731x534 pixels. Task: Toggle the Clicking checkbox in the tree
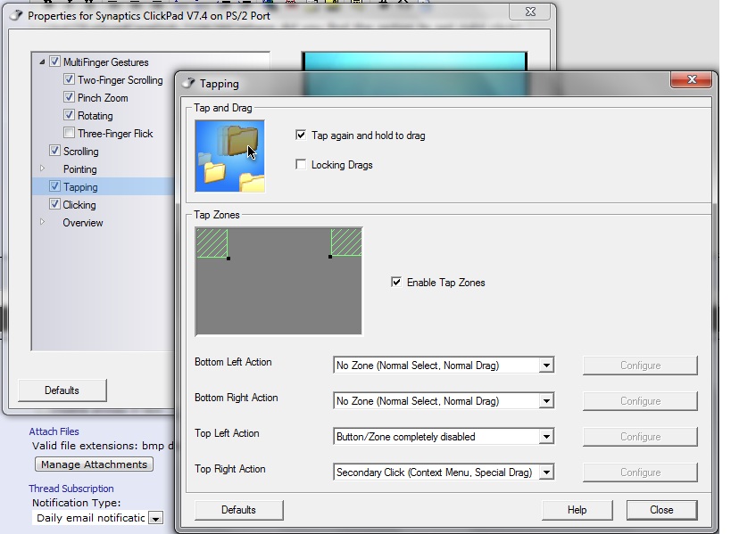coord(55,204)
